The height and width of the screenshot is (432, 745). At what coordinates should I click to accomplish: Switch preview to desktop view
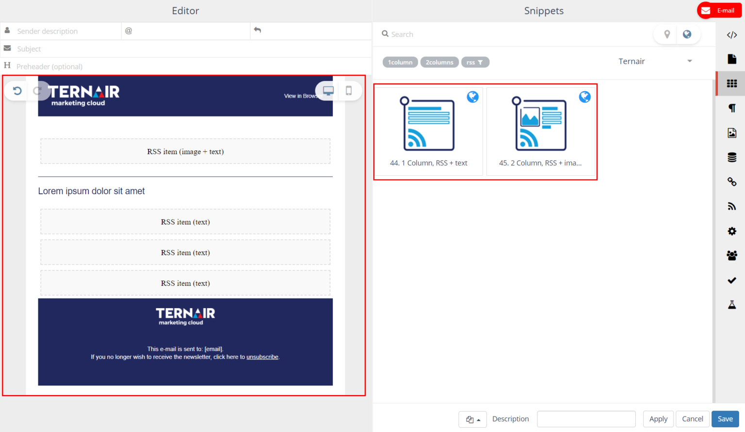[328, 91]
